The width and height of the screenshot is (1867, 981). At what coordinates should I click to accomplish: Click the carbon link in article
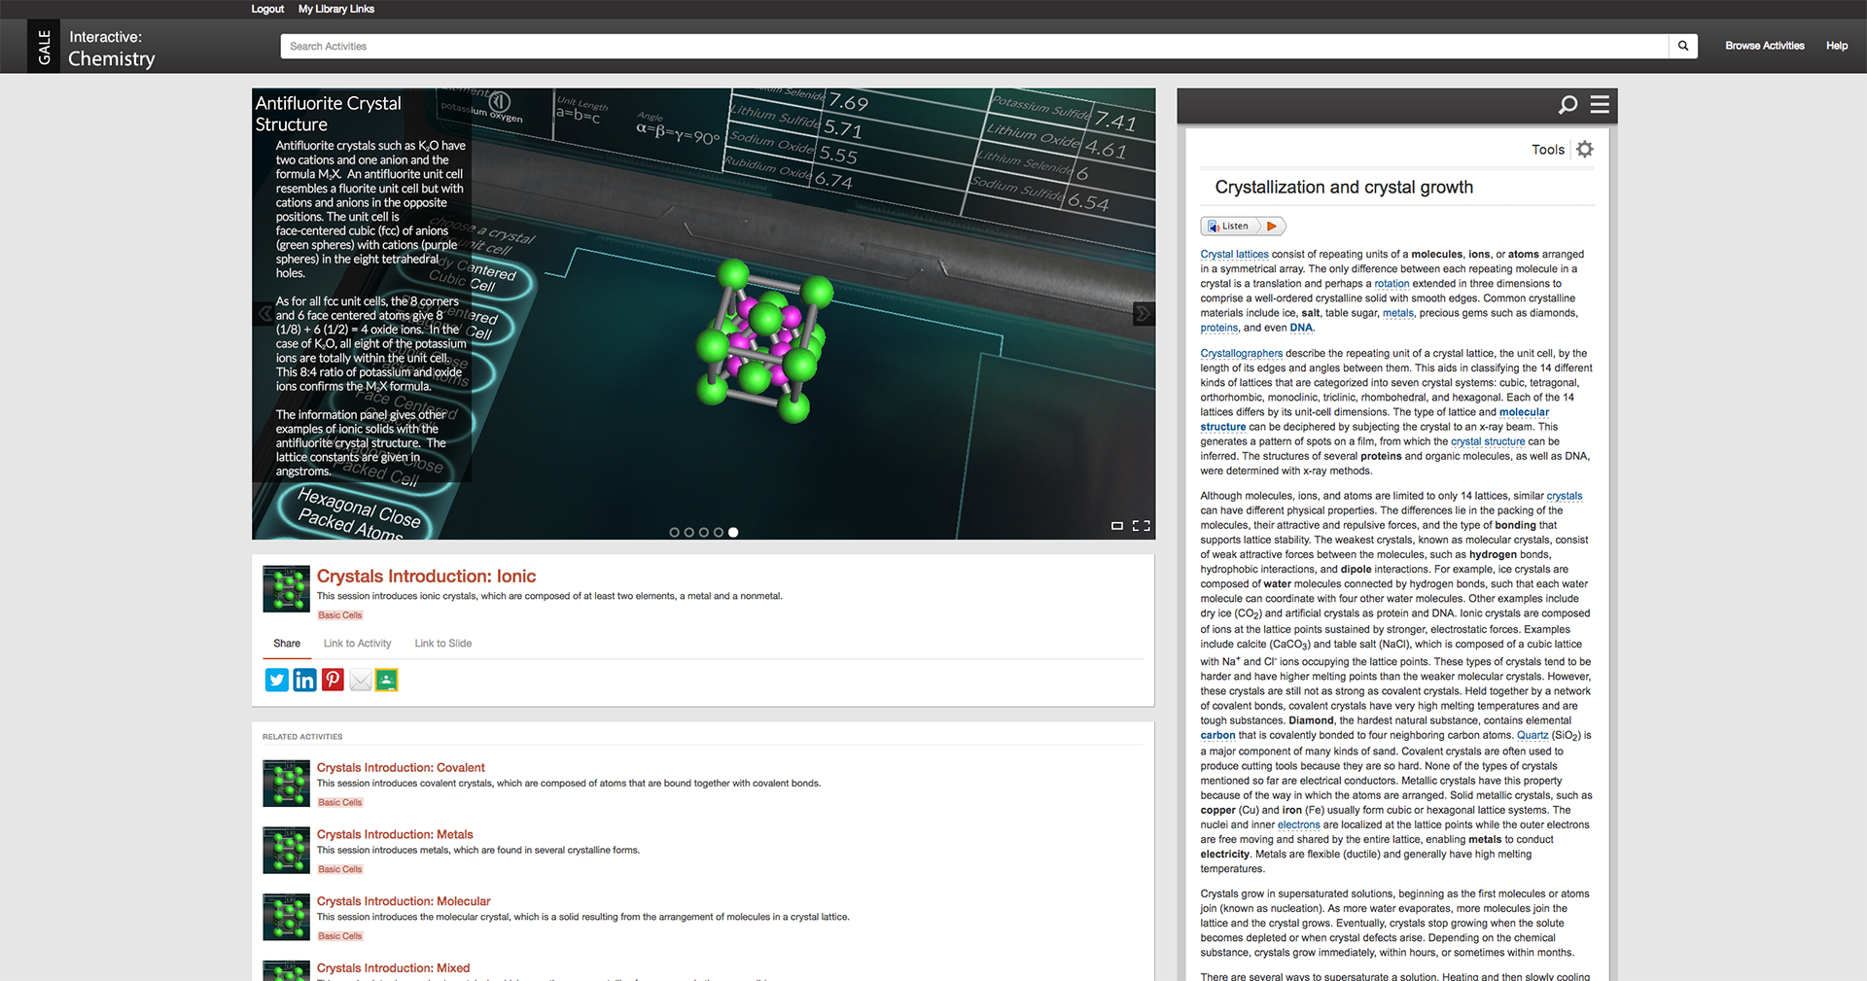pos(1217,736)
